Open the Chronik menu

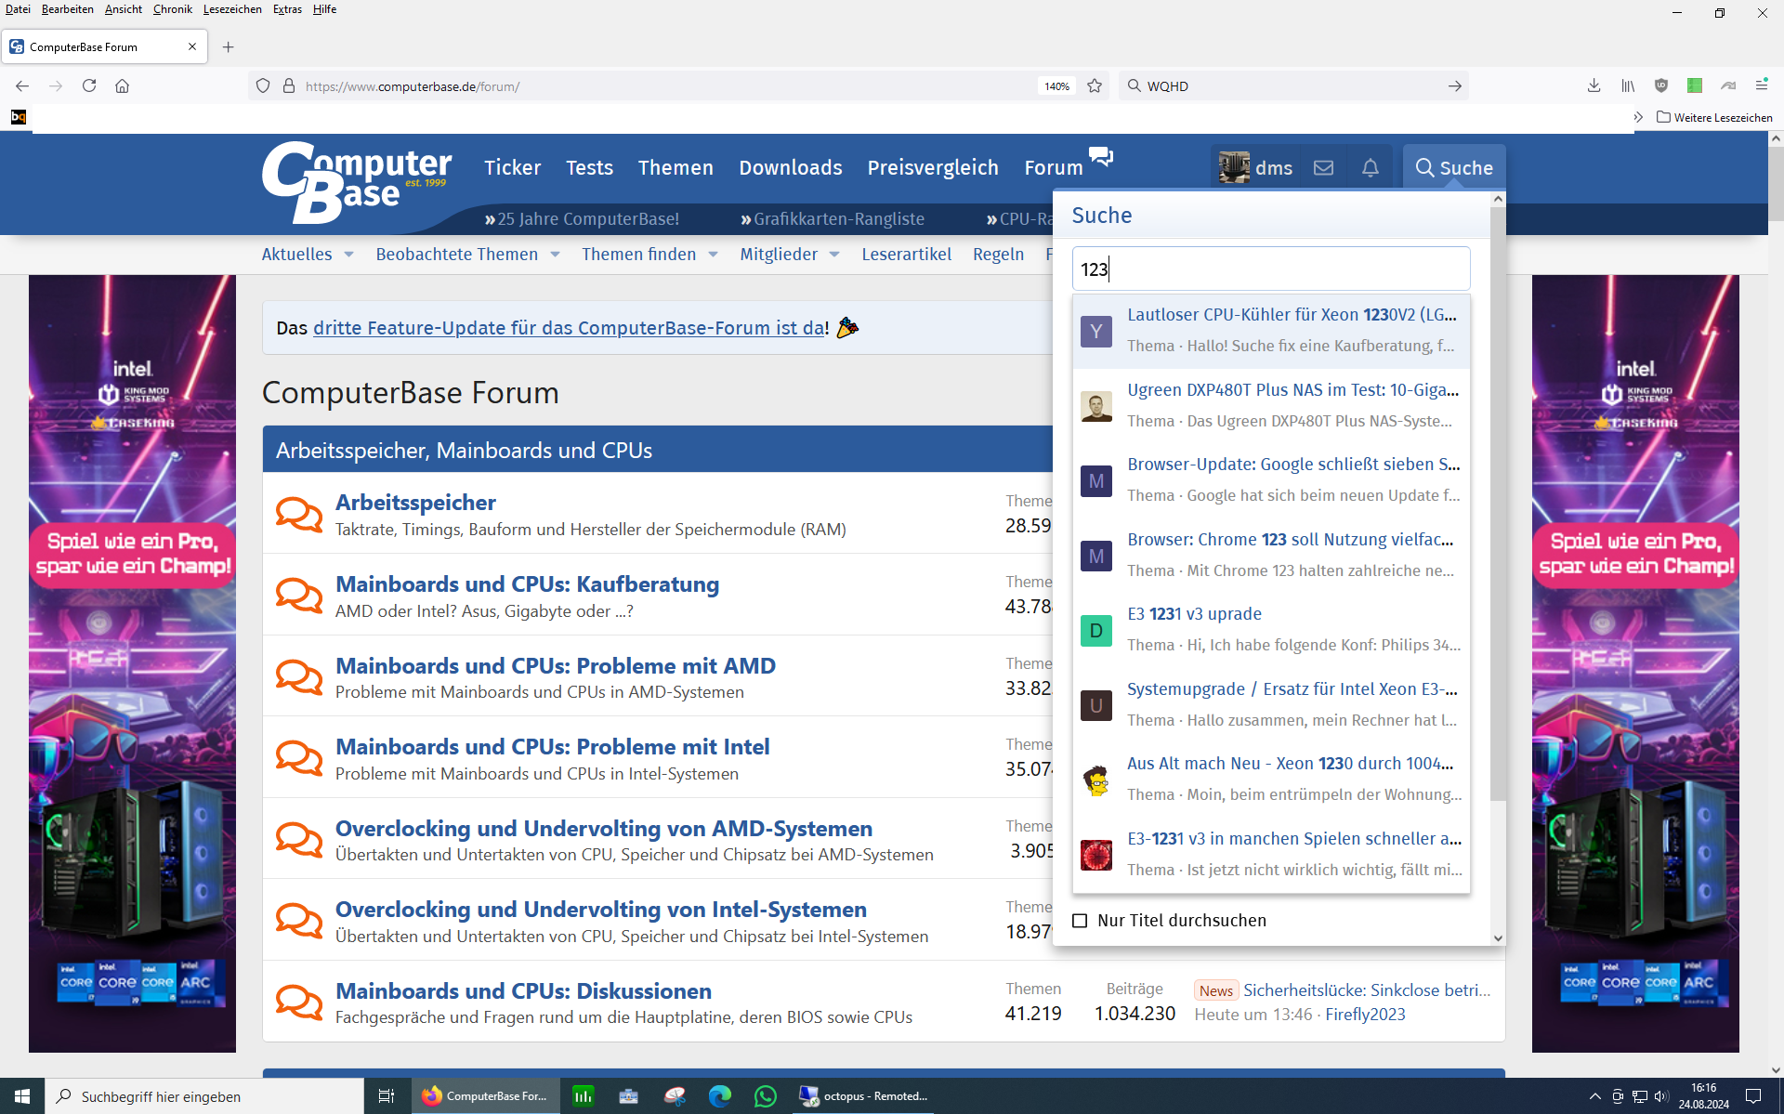(x=172, y=9)
